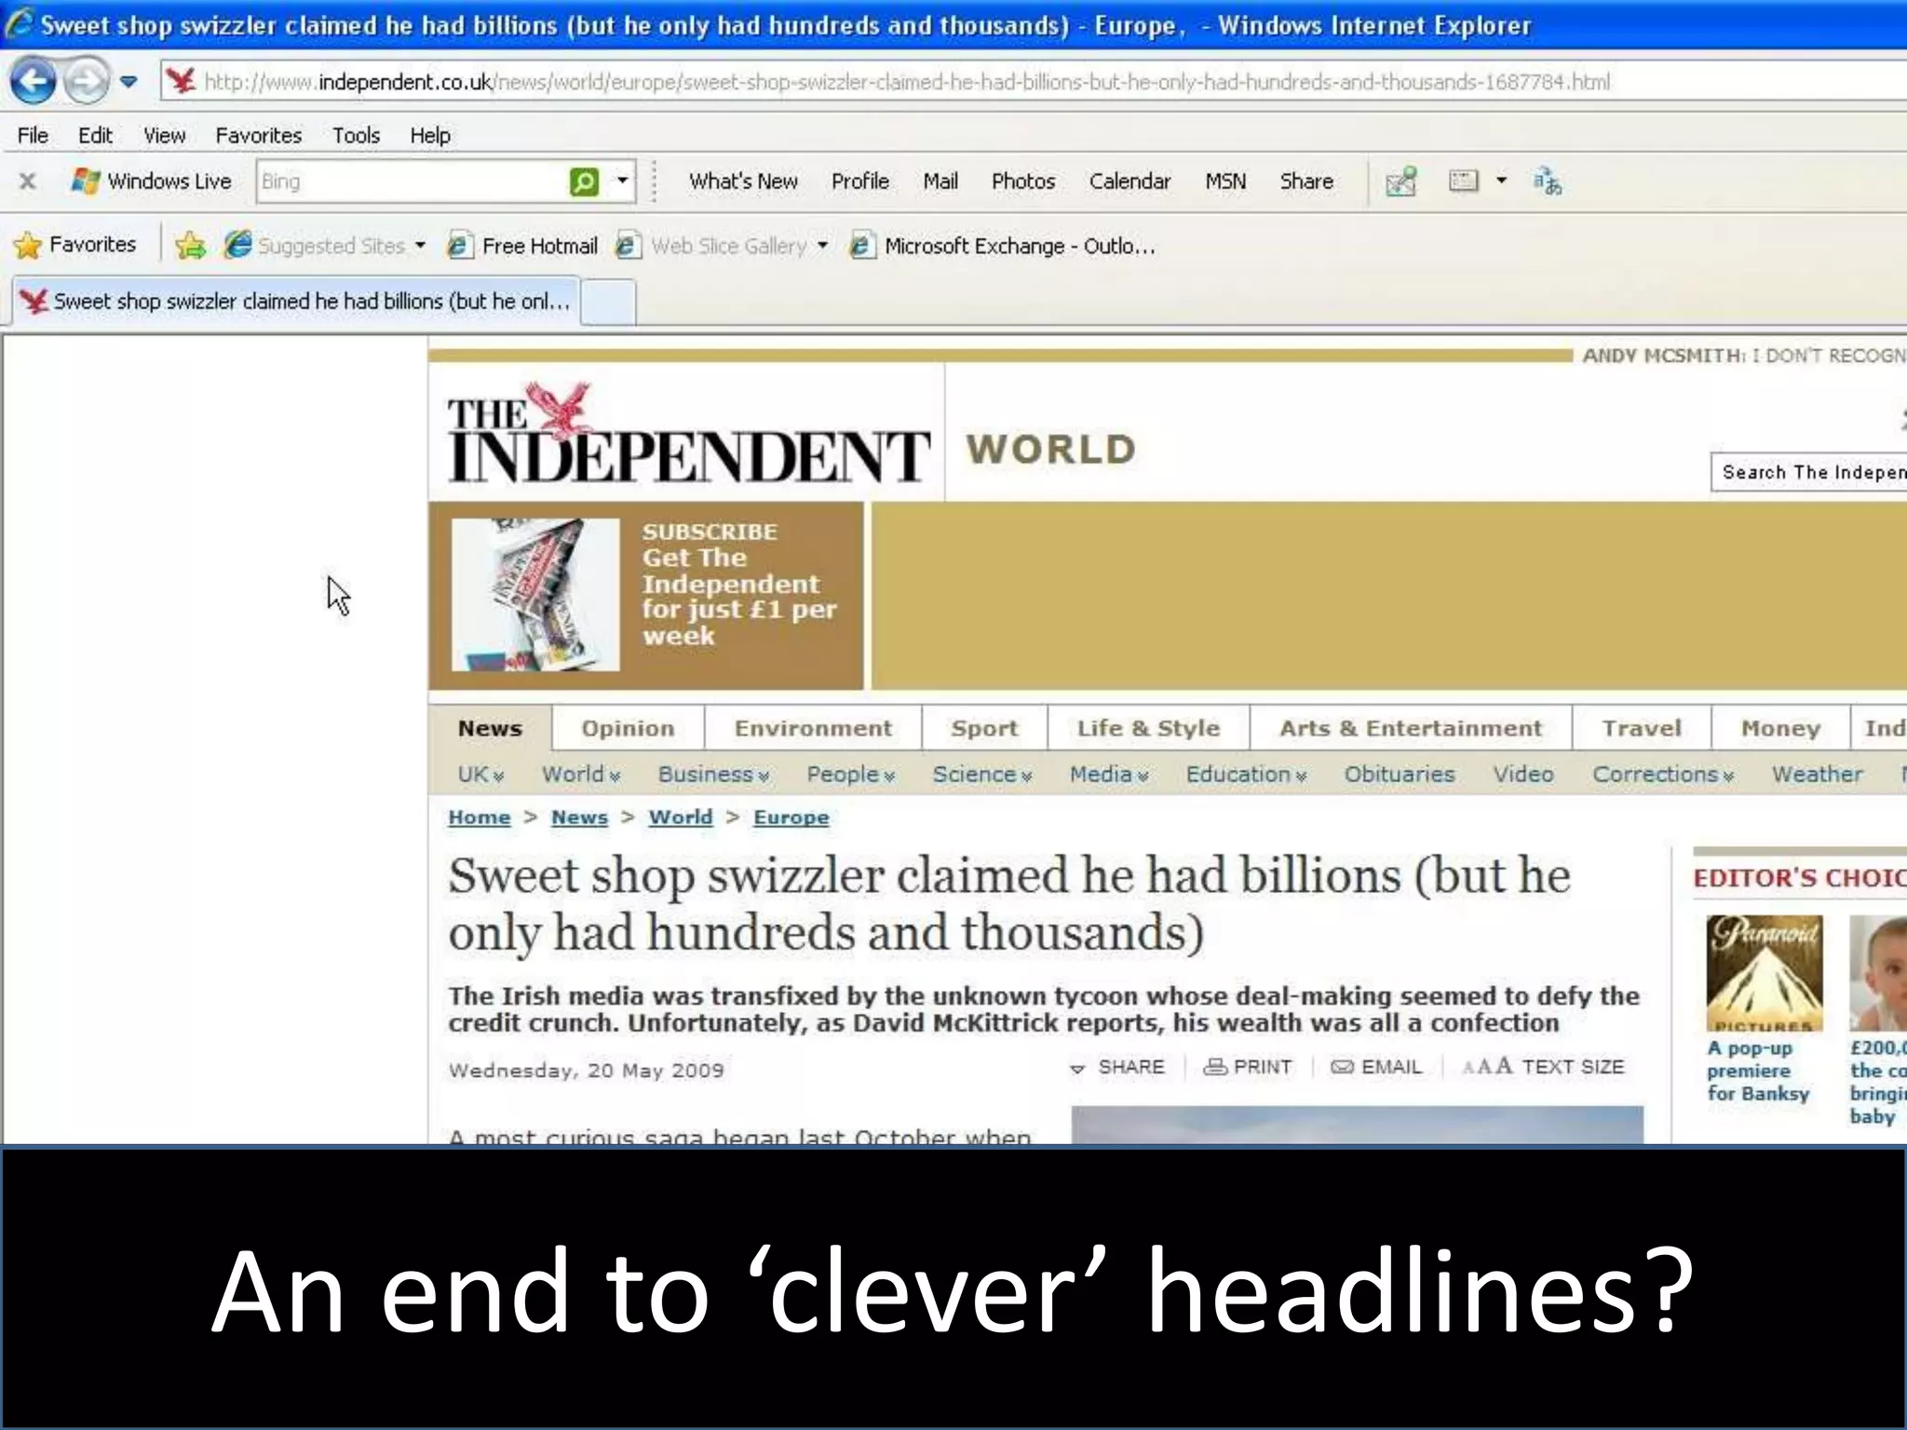Click Subscribe for £1 per week offer

[x=738, y=584]
